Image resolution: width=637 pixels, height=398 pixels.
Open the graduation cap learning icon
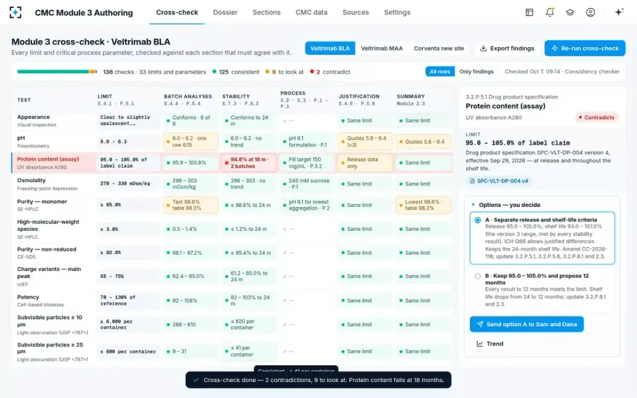coord(570,12)
